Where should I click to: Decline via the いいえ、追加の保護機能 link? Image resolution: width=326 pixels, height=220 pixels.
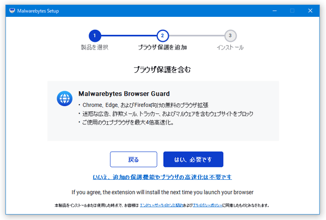click(162, 177)
